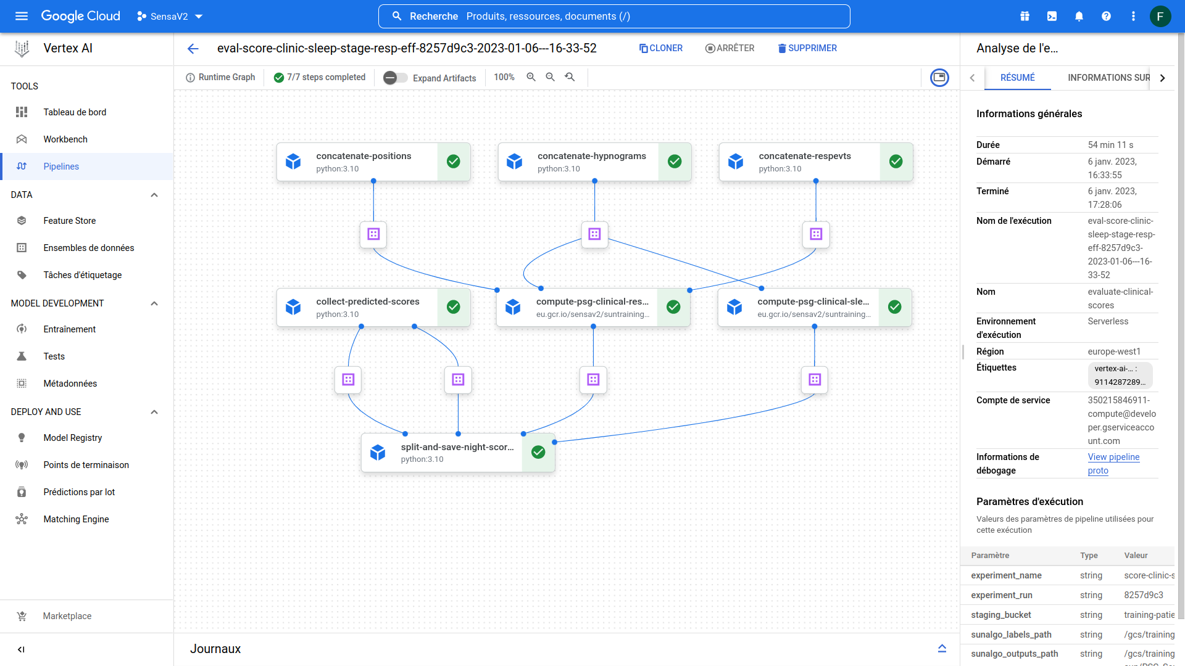Click the vertex-ai label chip
Image resolution: width=1185 pixels, height=666 pixels.
pos(1120,376)
